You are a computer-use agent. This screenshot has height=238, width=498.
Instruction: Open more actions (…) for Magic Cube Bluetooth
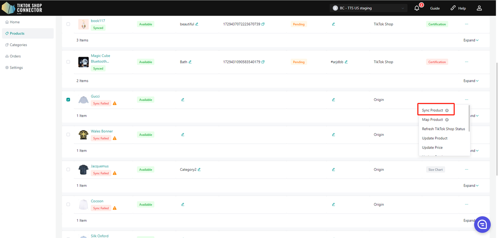click(466, 62)
